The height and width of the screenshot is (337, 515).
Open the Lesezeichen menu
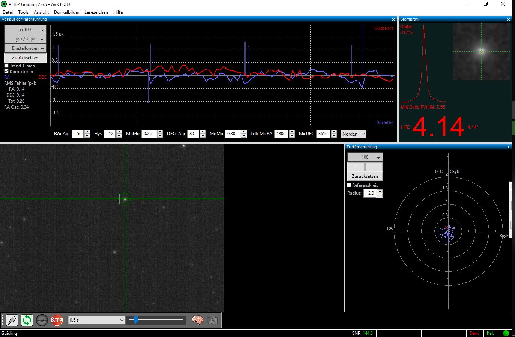coord(96,12)
